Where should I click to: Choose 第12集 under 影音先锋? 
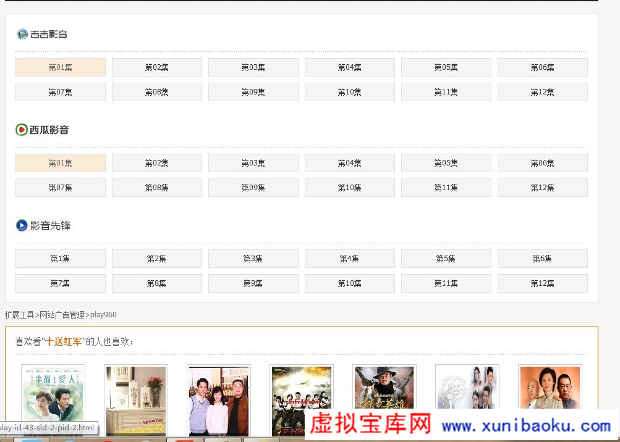[x=542, y=283]
